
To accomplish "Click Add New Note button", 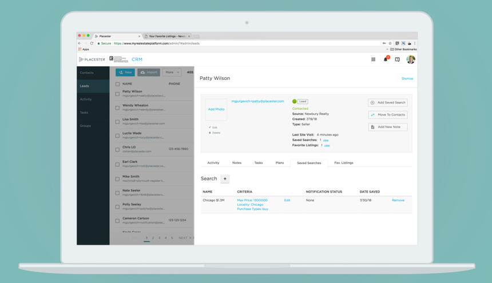I will pos(388,127).
